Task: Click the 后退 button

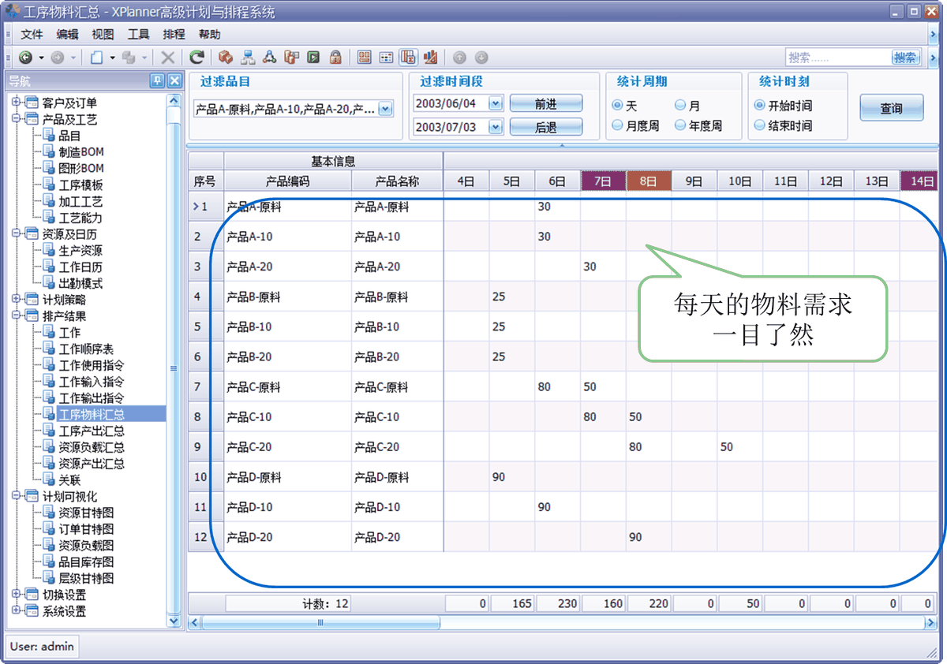Action: tap(546, 127)
